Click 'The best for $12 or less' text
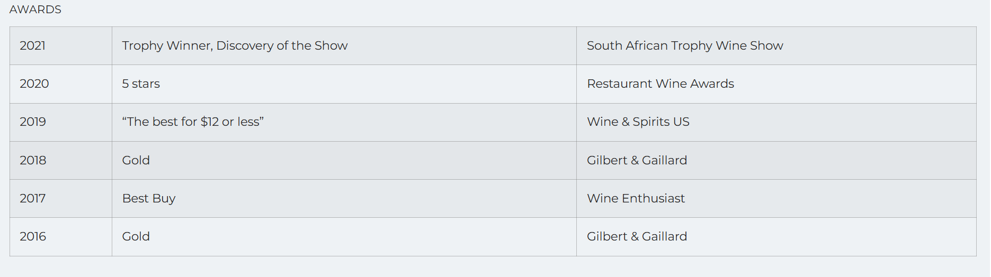 (193, 122)
